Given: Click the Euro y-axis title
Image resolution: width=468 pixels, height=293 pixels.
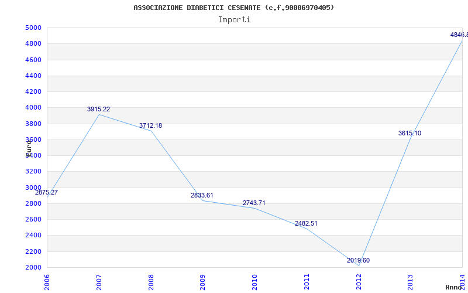Looking at the screenshot, I should point(29,148).
